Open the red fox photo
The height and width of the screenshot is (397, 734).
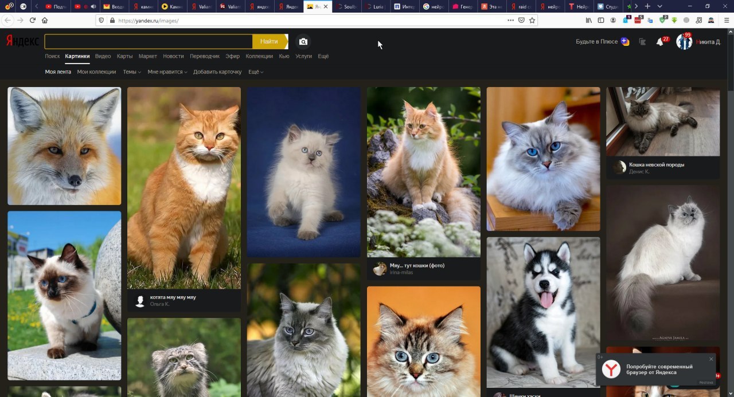tap(64, 146)
